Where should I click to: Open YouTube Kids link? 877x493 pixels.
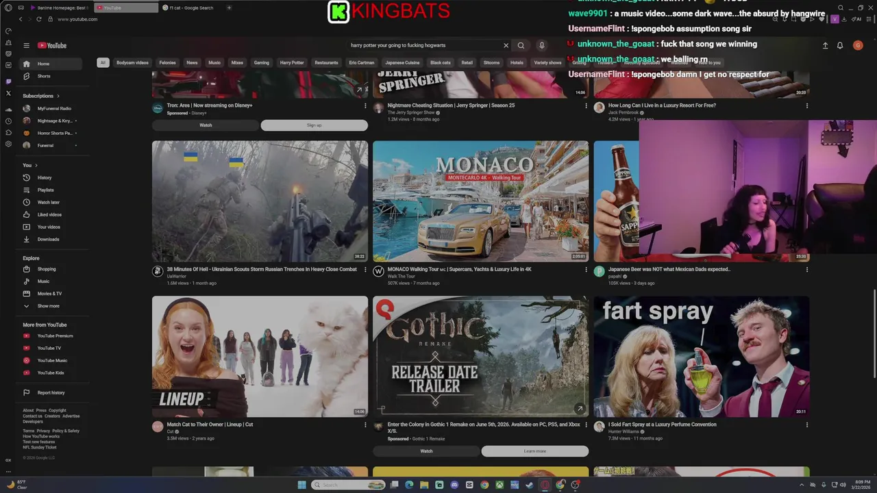click(x=51, y=372)
